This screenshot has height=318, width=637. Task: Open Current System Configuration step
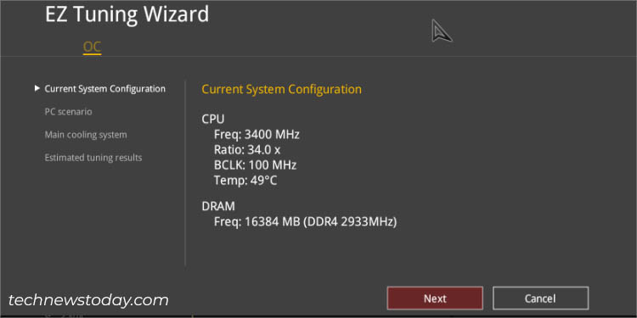coord(104,89)
